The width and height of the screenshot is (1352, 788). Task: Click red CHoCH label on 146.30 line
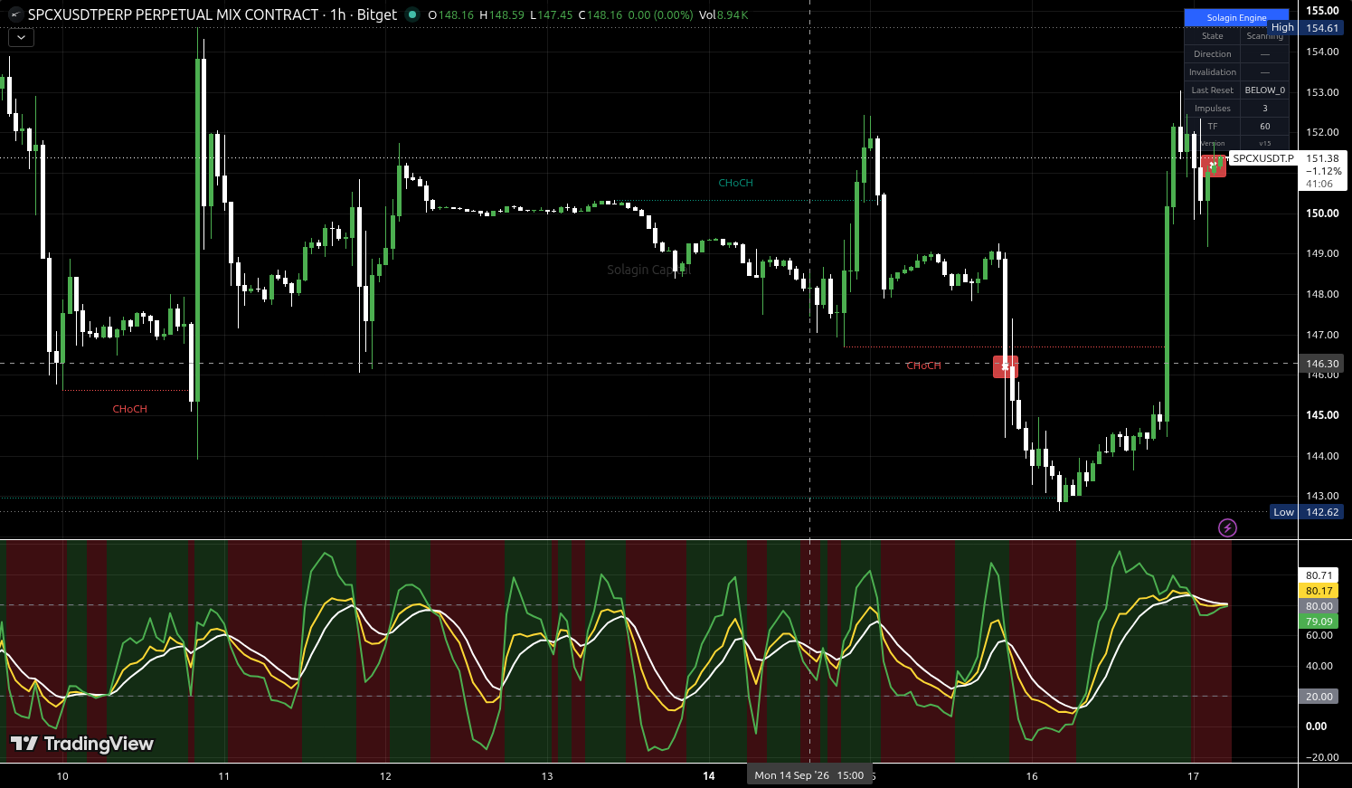[923, 366]
